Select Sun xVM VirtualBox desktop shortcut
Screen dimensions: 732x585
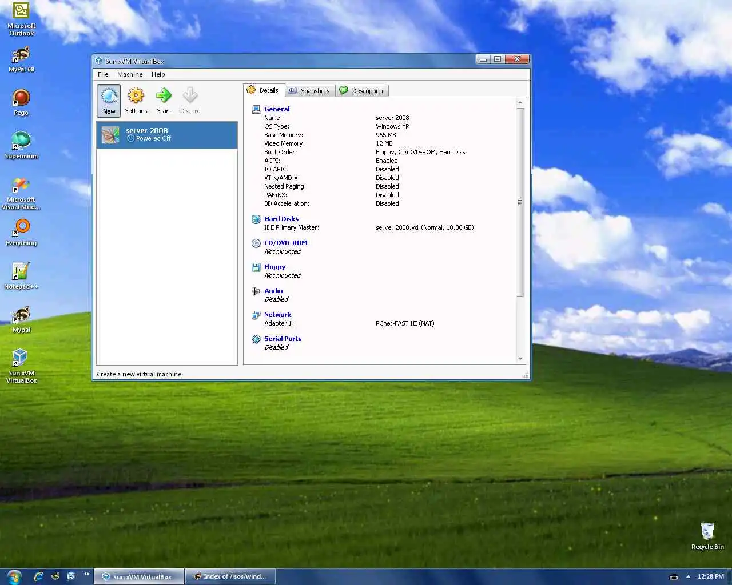[x=21, y=366]
